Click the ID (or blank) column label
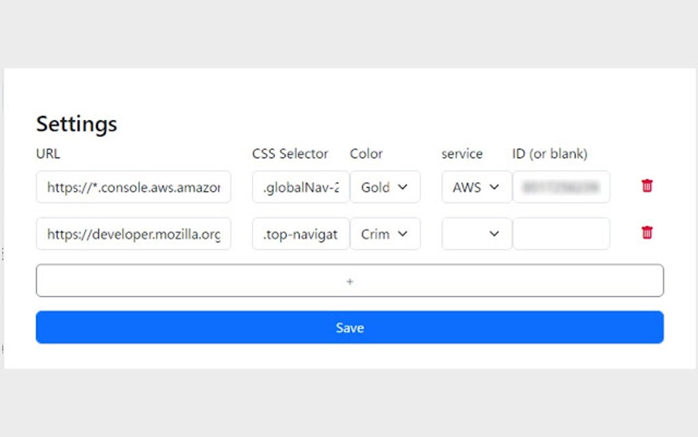The image size is (698, 437). 550,153
